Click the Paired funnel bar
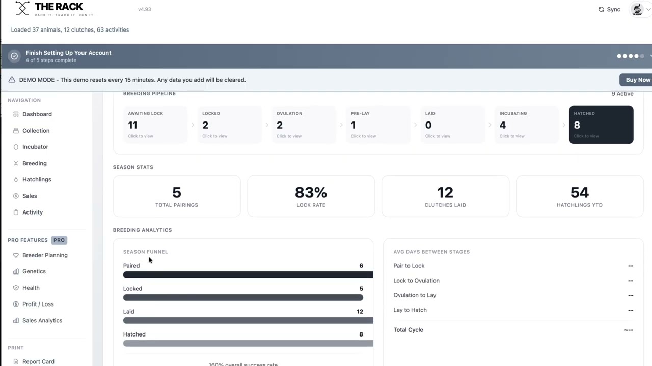Screen dimensions: 652x366 [x=248, y=274]
